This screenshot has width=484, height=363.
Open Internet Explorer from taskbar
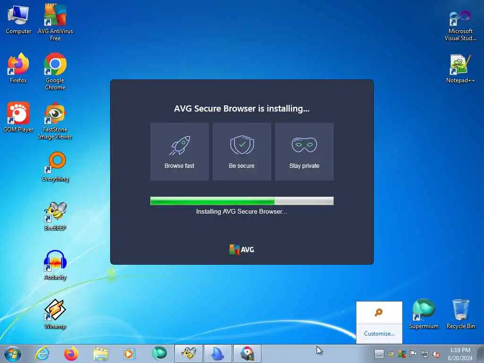tap(42, 354)
